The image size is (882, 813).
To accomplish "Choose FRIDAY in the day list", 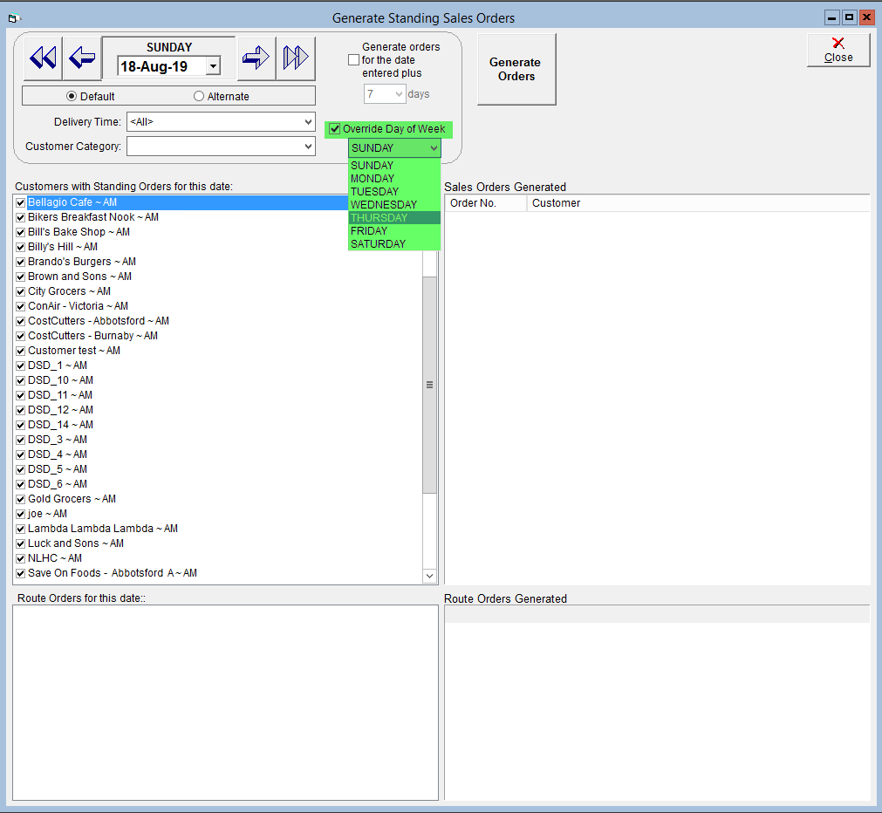I will [393, 230].
